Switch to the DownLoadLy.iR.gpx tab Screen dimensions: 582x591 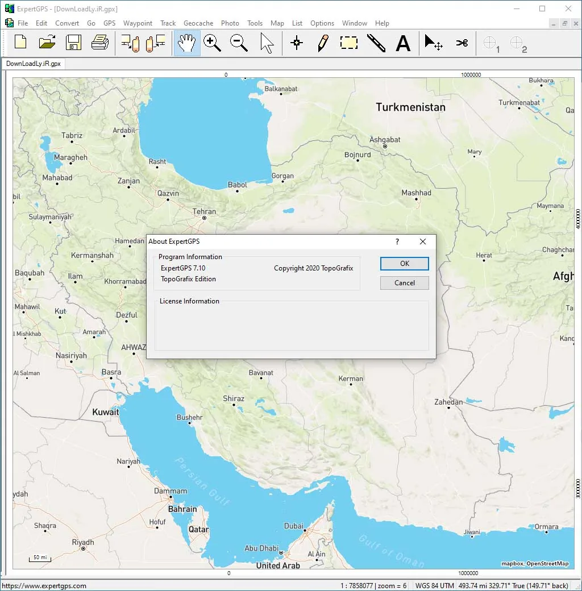click(33, 64)
